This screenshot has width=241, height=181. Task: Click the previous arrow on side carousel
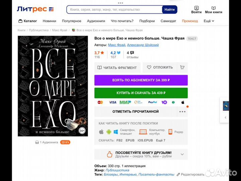tap(226, 117)
